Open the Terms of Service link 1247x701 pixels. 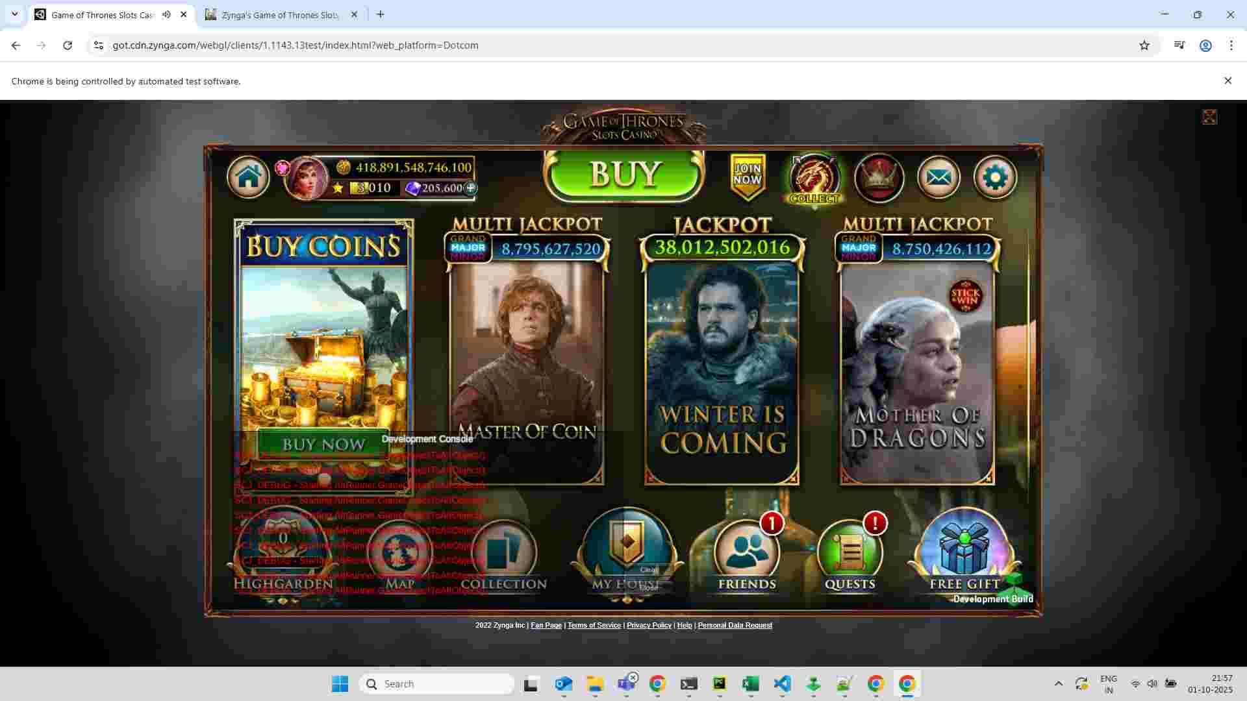pyautogui.click(x=594, y=625)
